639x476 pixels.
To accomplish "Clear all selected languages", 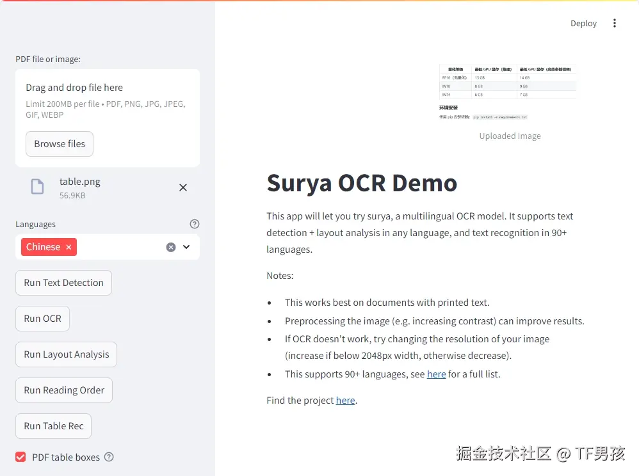I will click(171, 247).
